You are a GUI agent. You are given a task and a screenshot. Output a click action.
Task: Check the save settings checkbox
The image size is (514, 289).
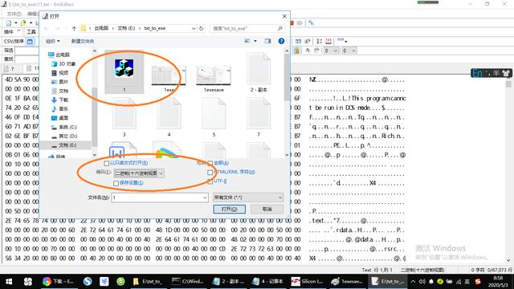click(x=116, y=183)
